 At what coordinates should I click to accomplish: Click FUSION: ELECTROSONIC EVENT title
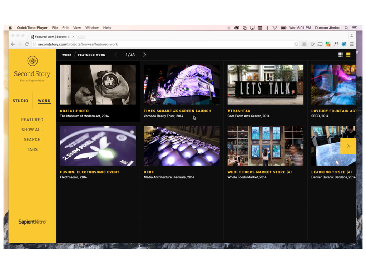pos(90,172)
